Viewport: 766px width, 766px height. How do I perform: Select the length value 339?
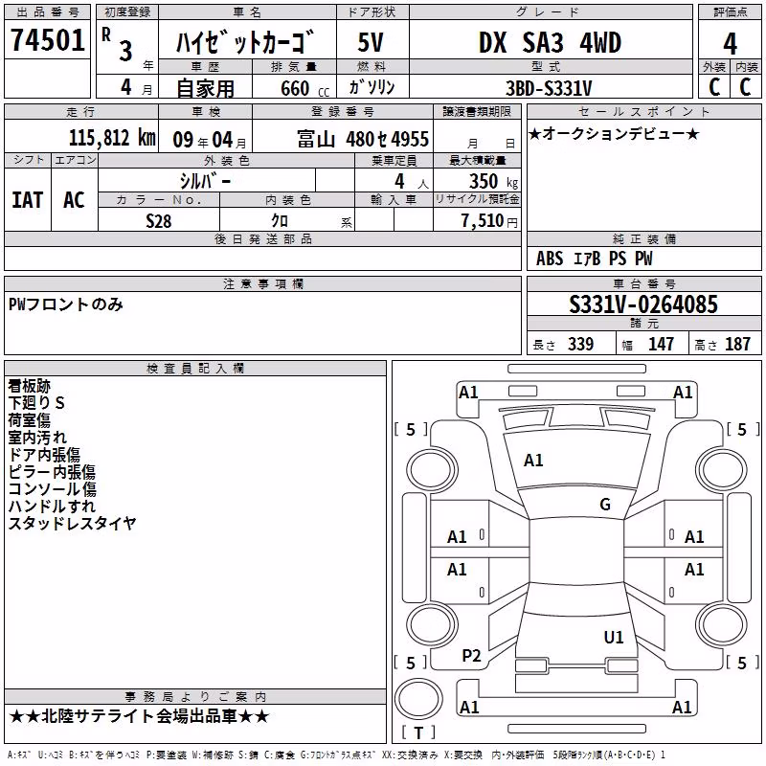(x=580, y=344)
